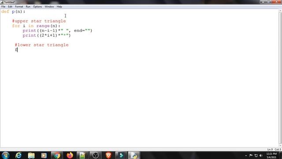
Task: Click the vertical scrollbar down arrow
Action: click(x=280, y=145)
